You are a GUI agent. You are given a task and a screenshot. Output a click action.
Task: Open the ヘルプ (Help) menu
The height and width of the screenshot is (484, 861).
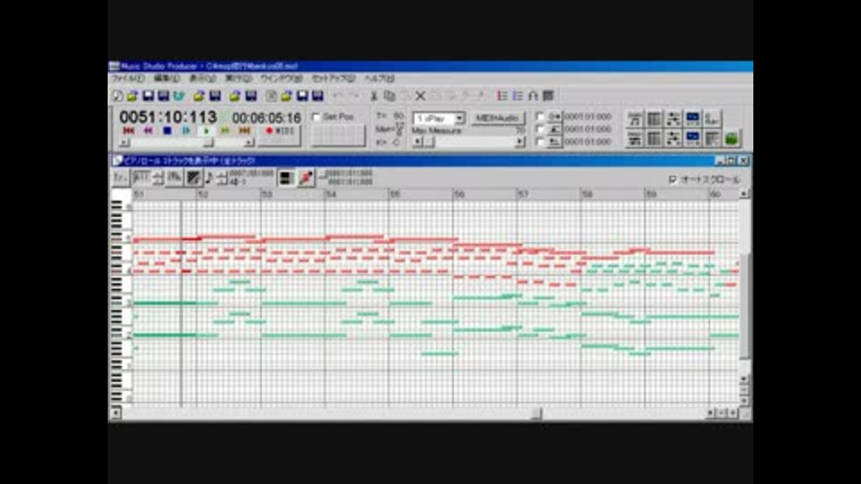(379, 79)
